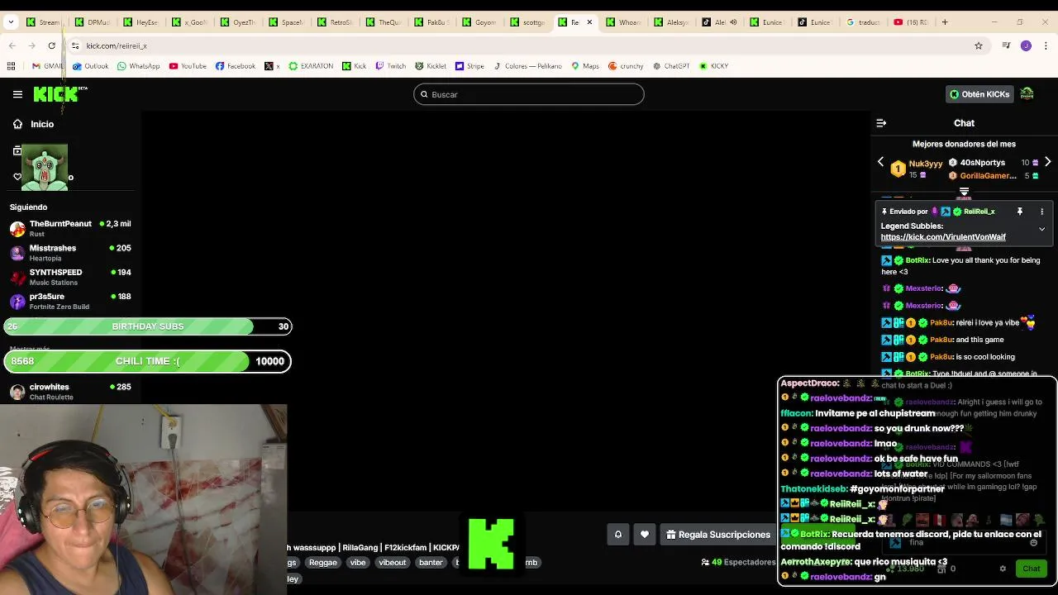Click the address bar URL kick.com/reiireii_x
This screenshot has width=1058, height=595.
pyautogui.click(x=117, y=45)
